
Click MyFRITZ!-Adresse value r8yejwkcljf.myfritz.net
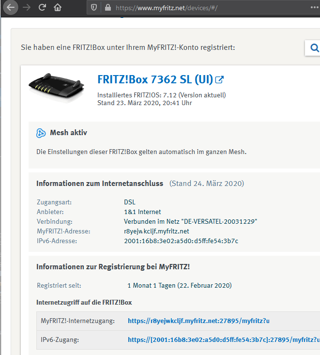coord(156,231)
